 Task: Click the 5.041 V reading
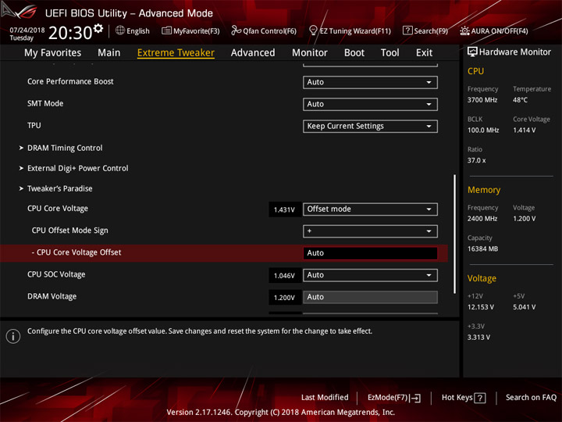point(525,307)
